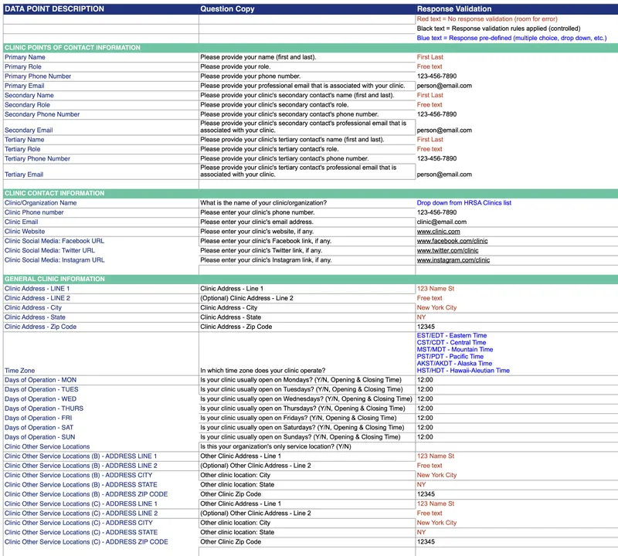Select the 'Time Zone' cell

[x=101, y=354]
